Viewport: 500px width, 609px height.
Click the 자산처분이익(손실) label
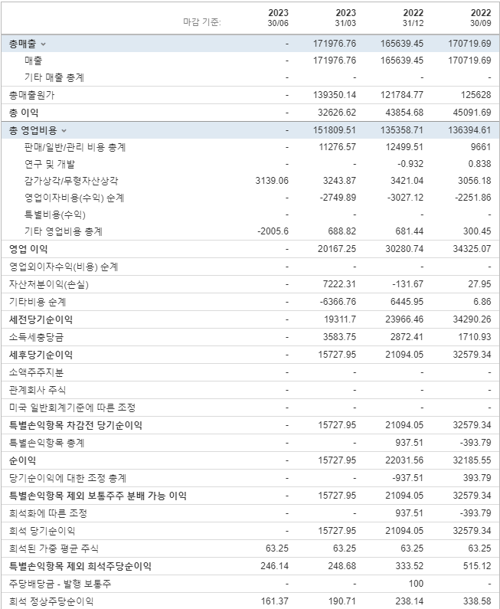(49, 285)
